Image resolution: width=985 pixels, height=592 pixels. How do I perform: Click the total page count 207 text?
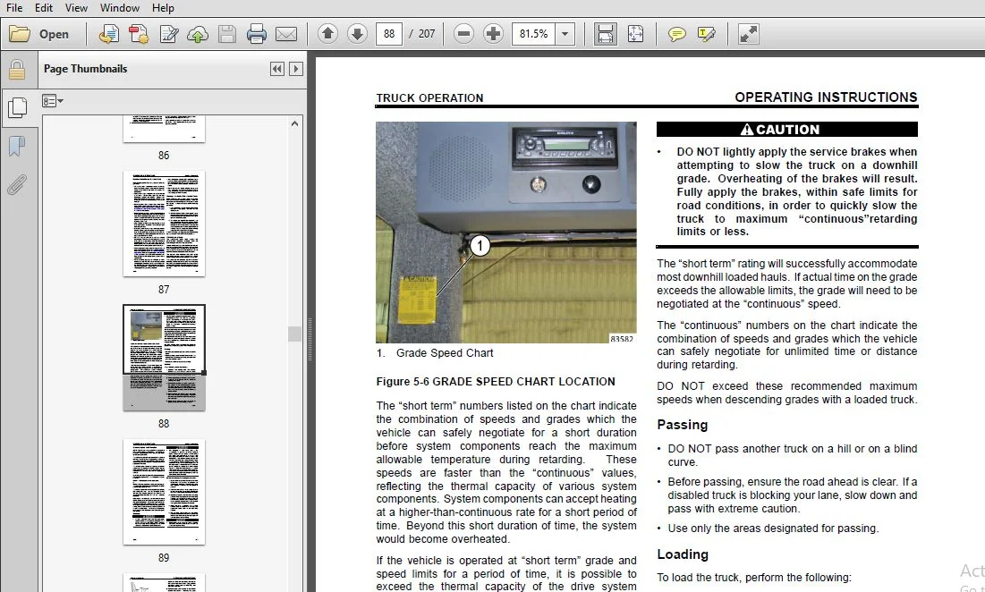[427, 34]
